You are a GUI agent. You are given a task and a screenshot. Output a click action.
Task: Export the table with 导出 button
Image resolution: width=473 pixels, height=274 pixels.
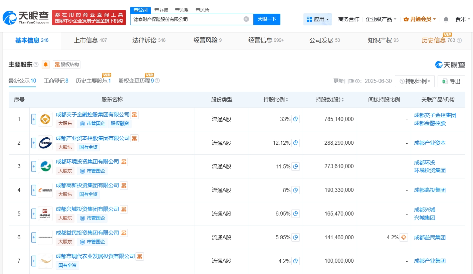tap(451, 81)
